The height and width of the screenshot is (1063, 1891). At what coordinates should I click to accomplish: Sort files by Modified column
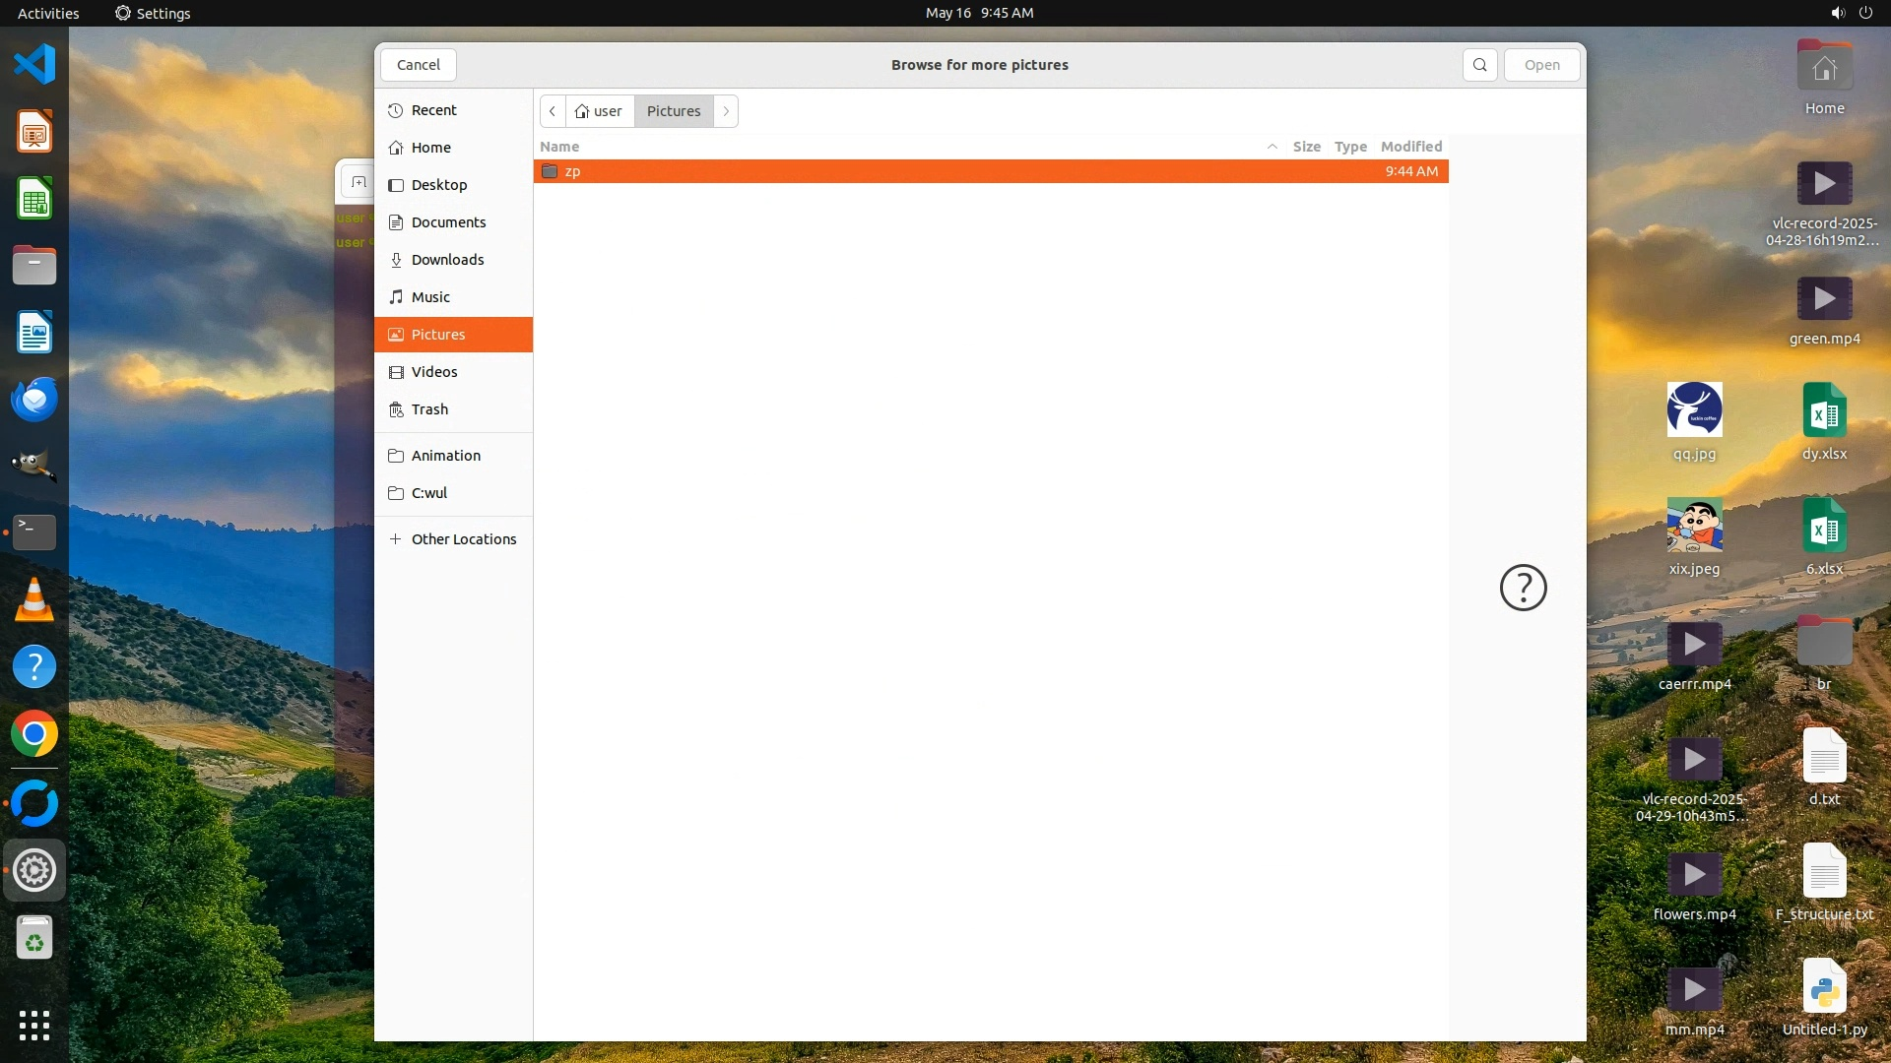[1410, 147]
